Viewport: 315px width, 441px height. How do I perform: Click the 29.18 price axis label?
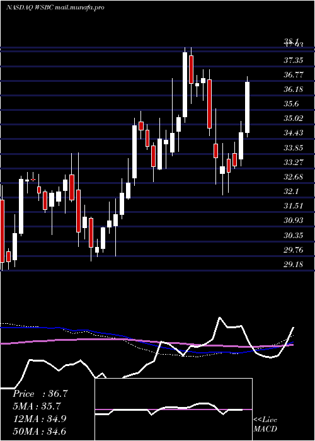point(294,265)
